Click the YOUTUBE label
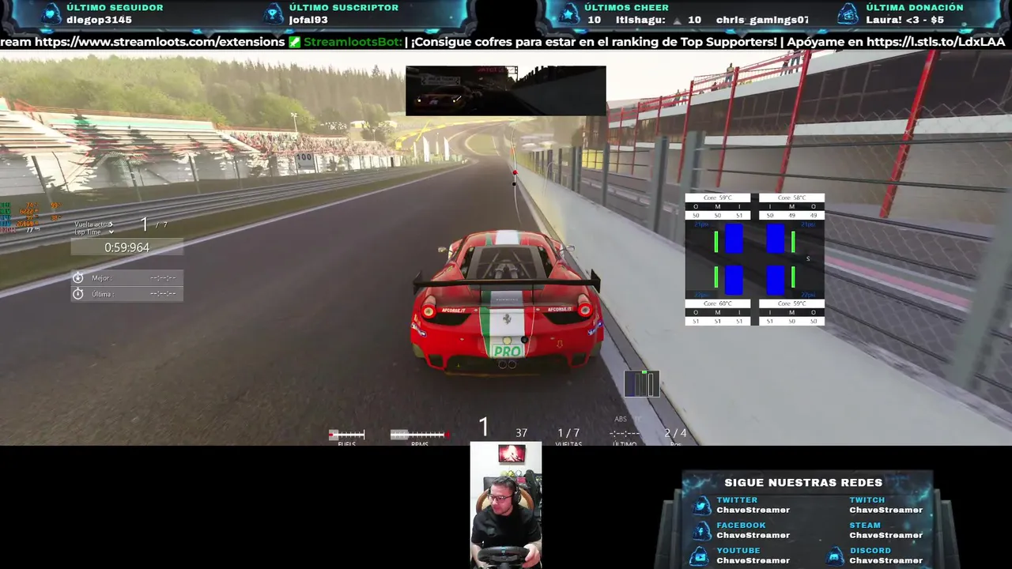 click(x=738, y=551)
